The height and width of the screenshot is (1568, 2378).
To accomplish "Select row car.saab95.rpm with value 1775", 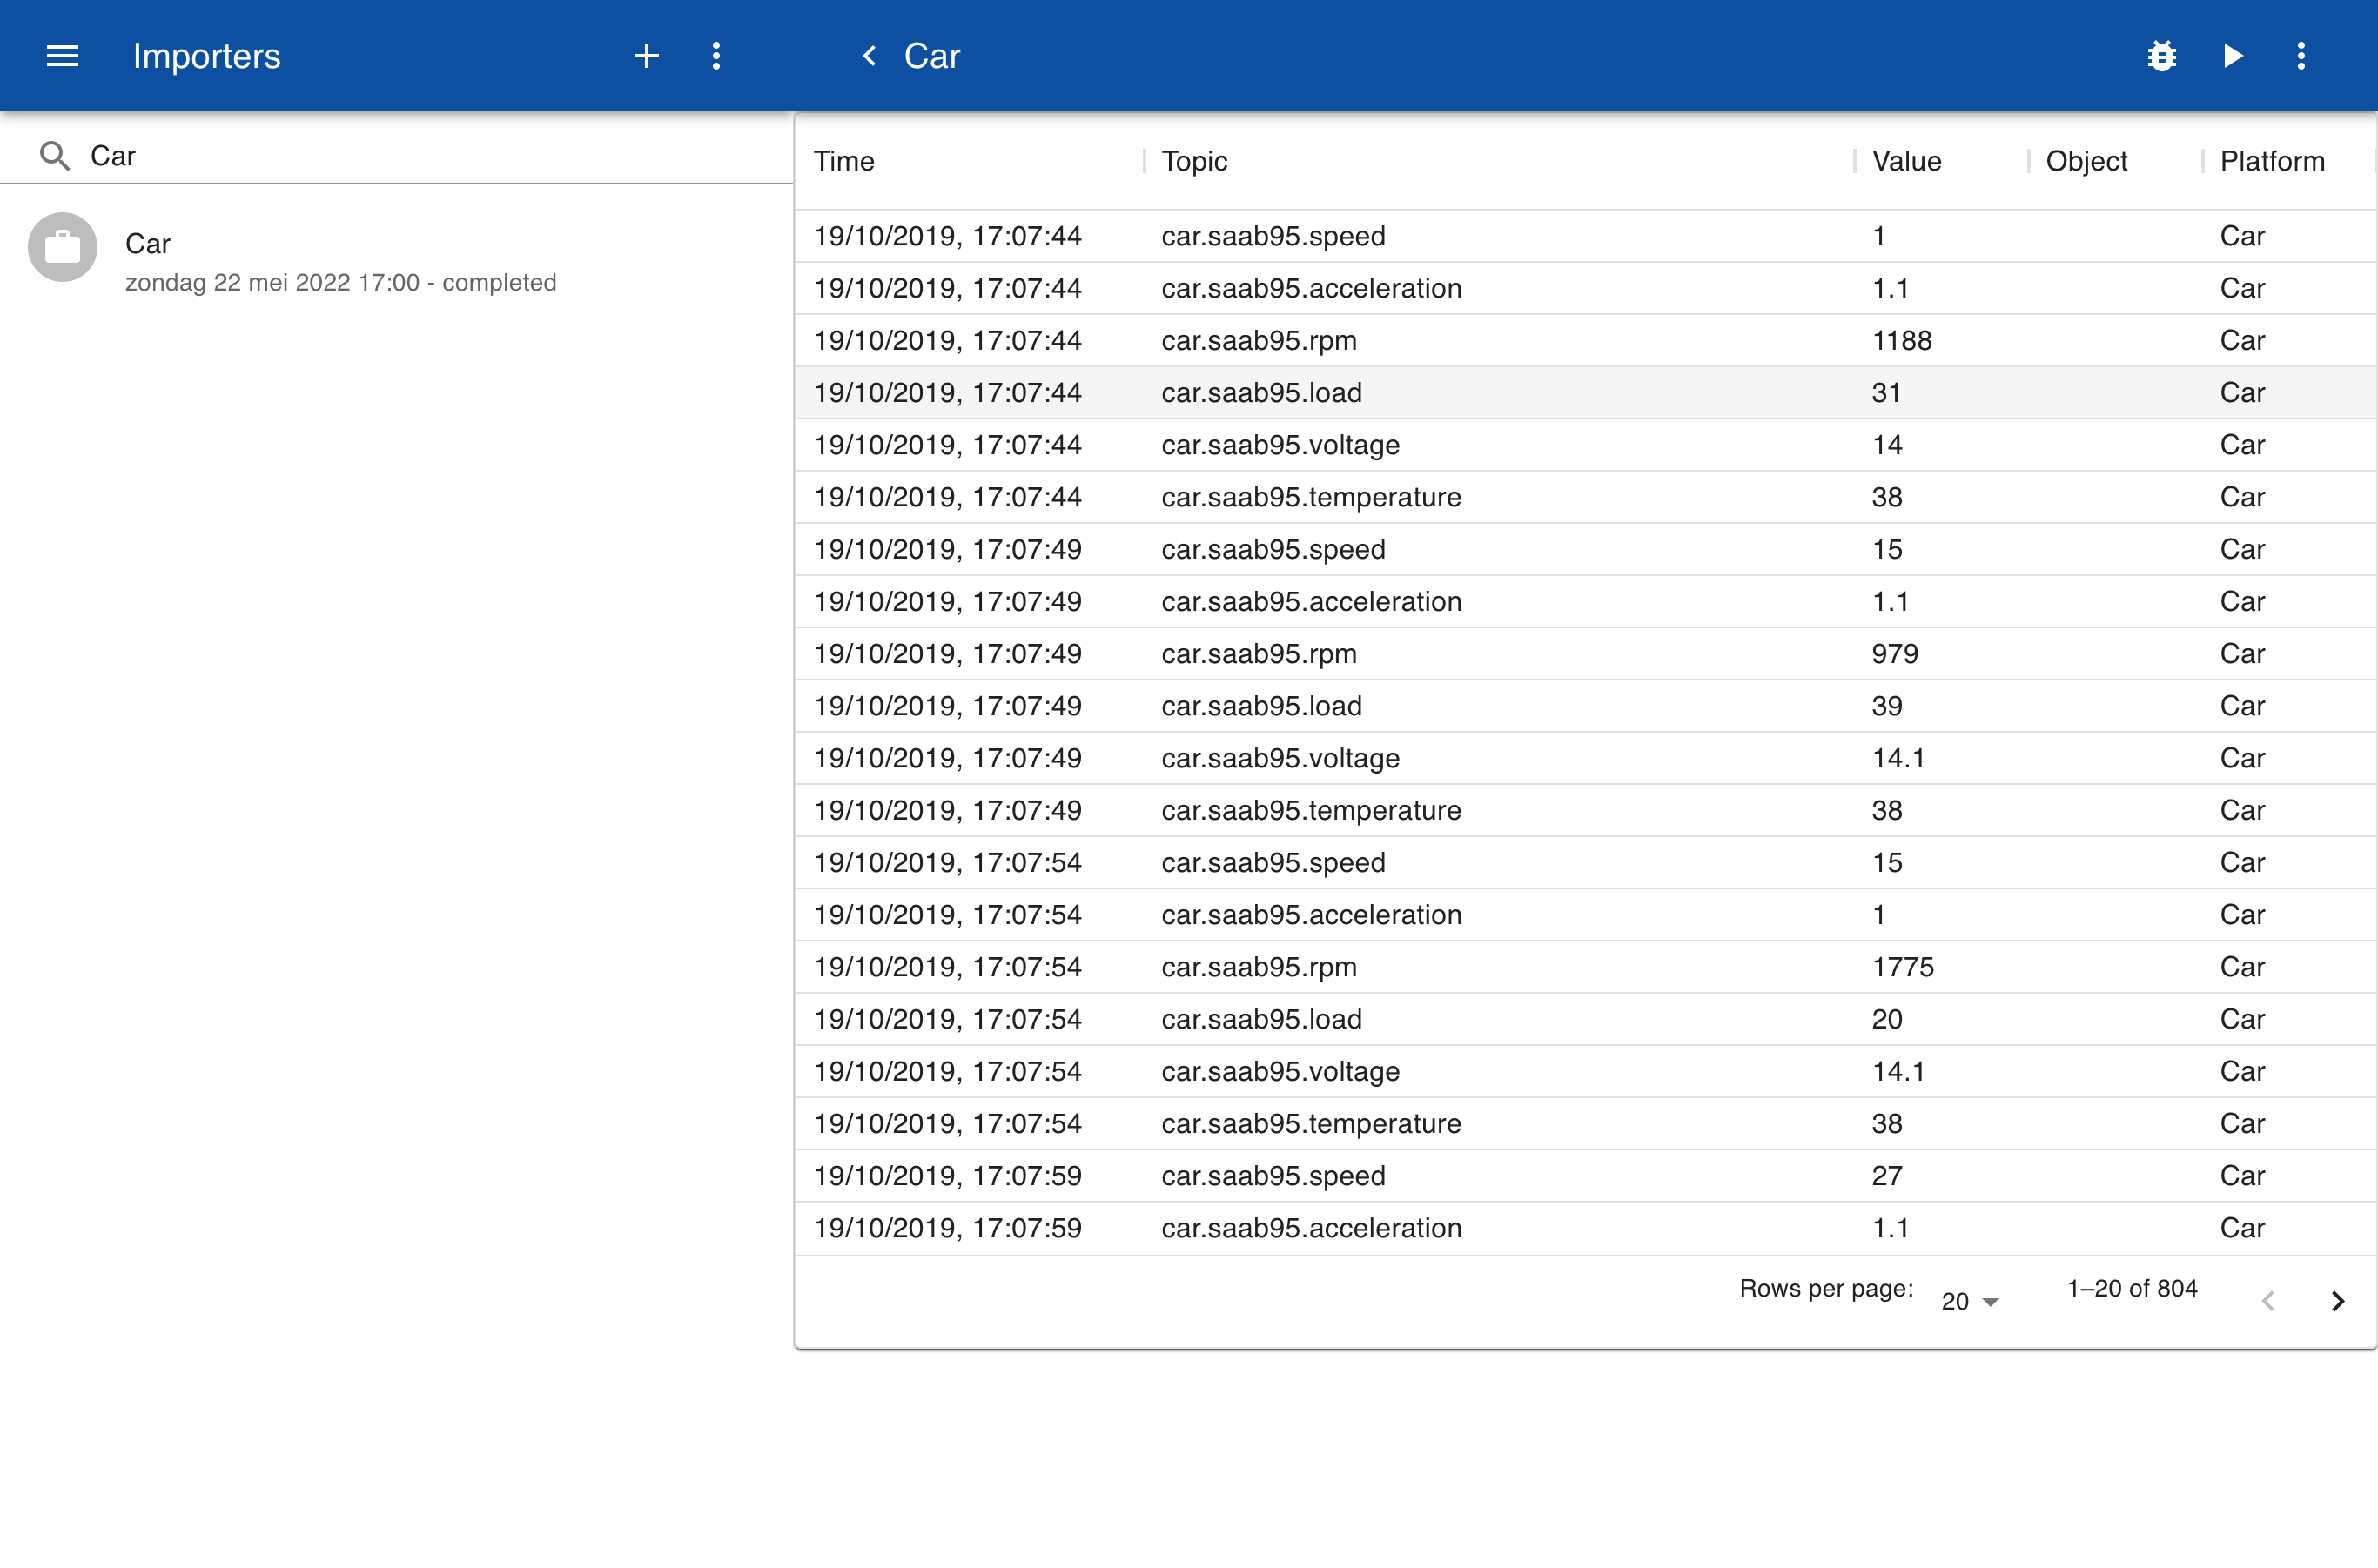I will click(1586, 967).
